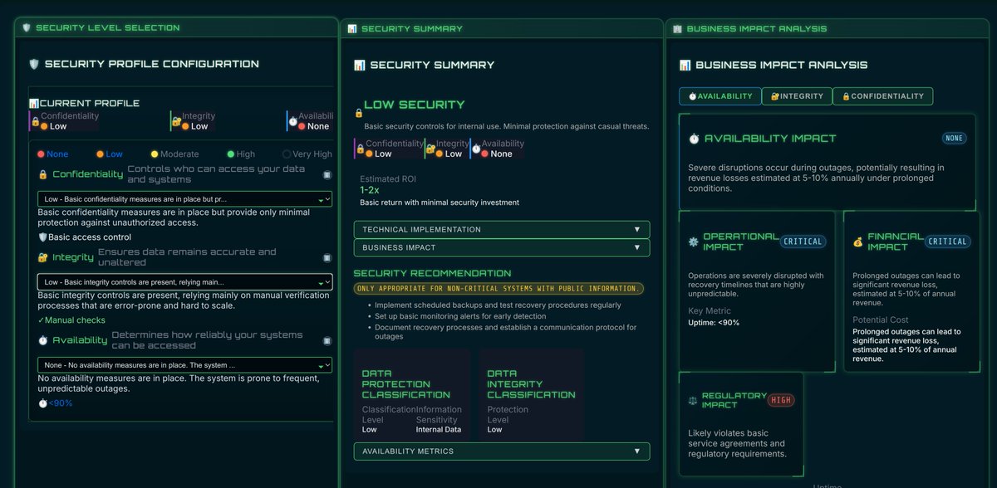Click the Estimated ROI 1-2x value
This screenshot has height=488, width=997.
coord(369,190)
